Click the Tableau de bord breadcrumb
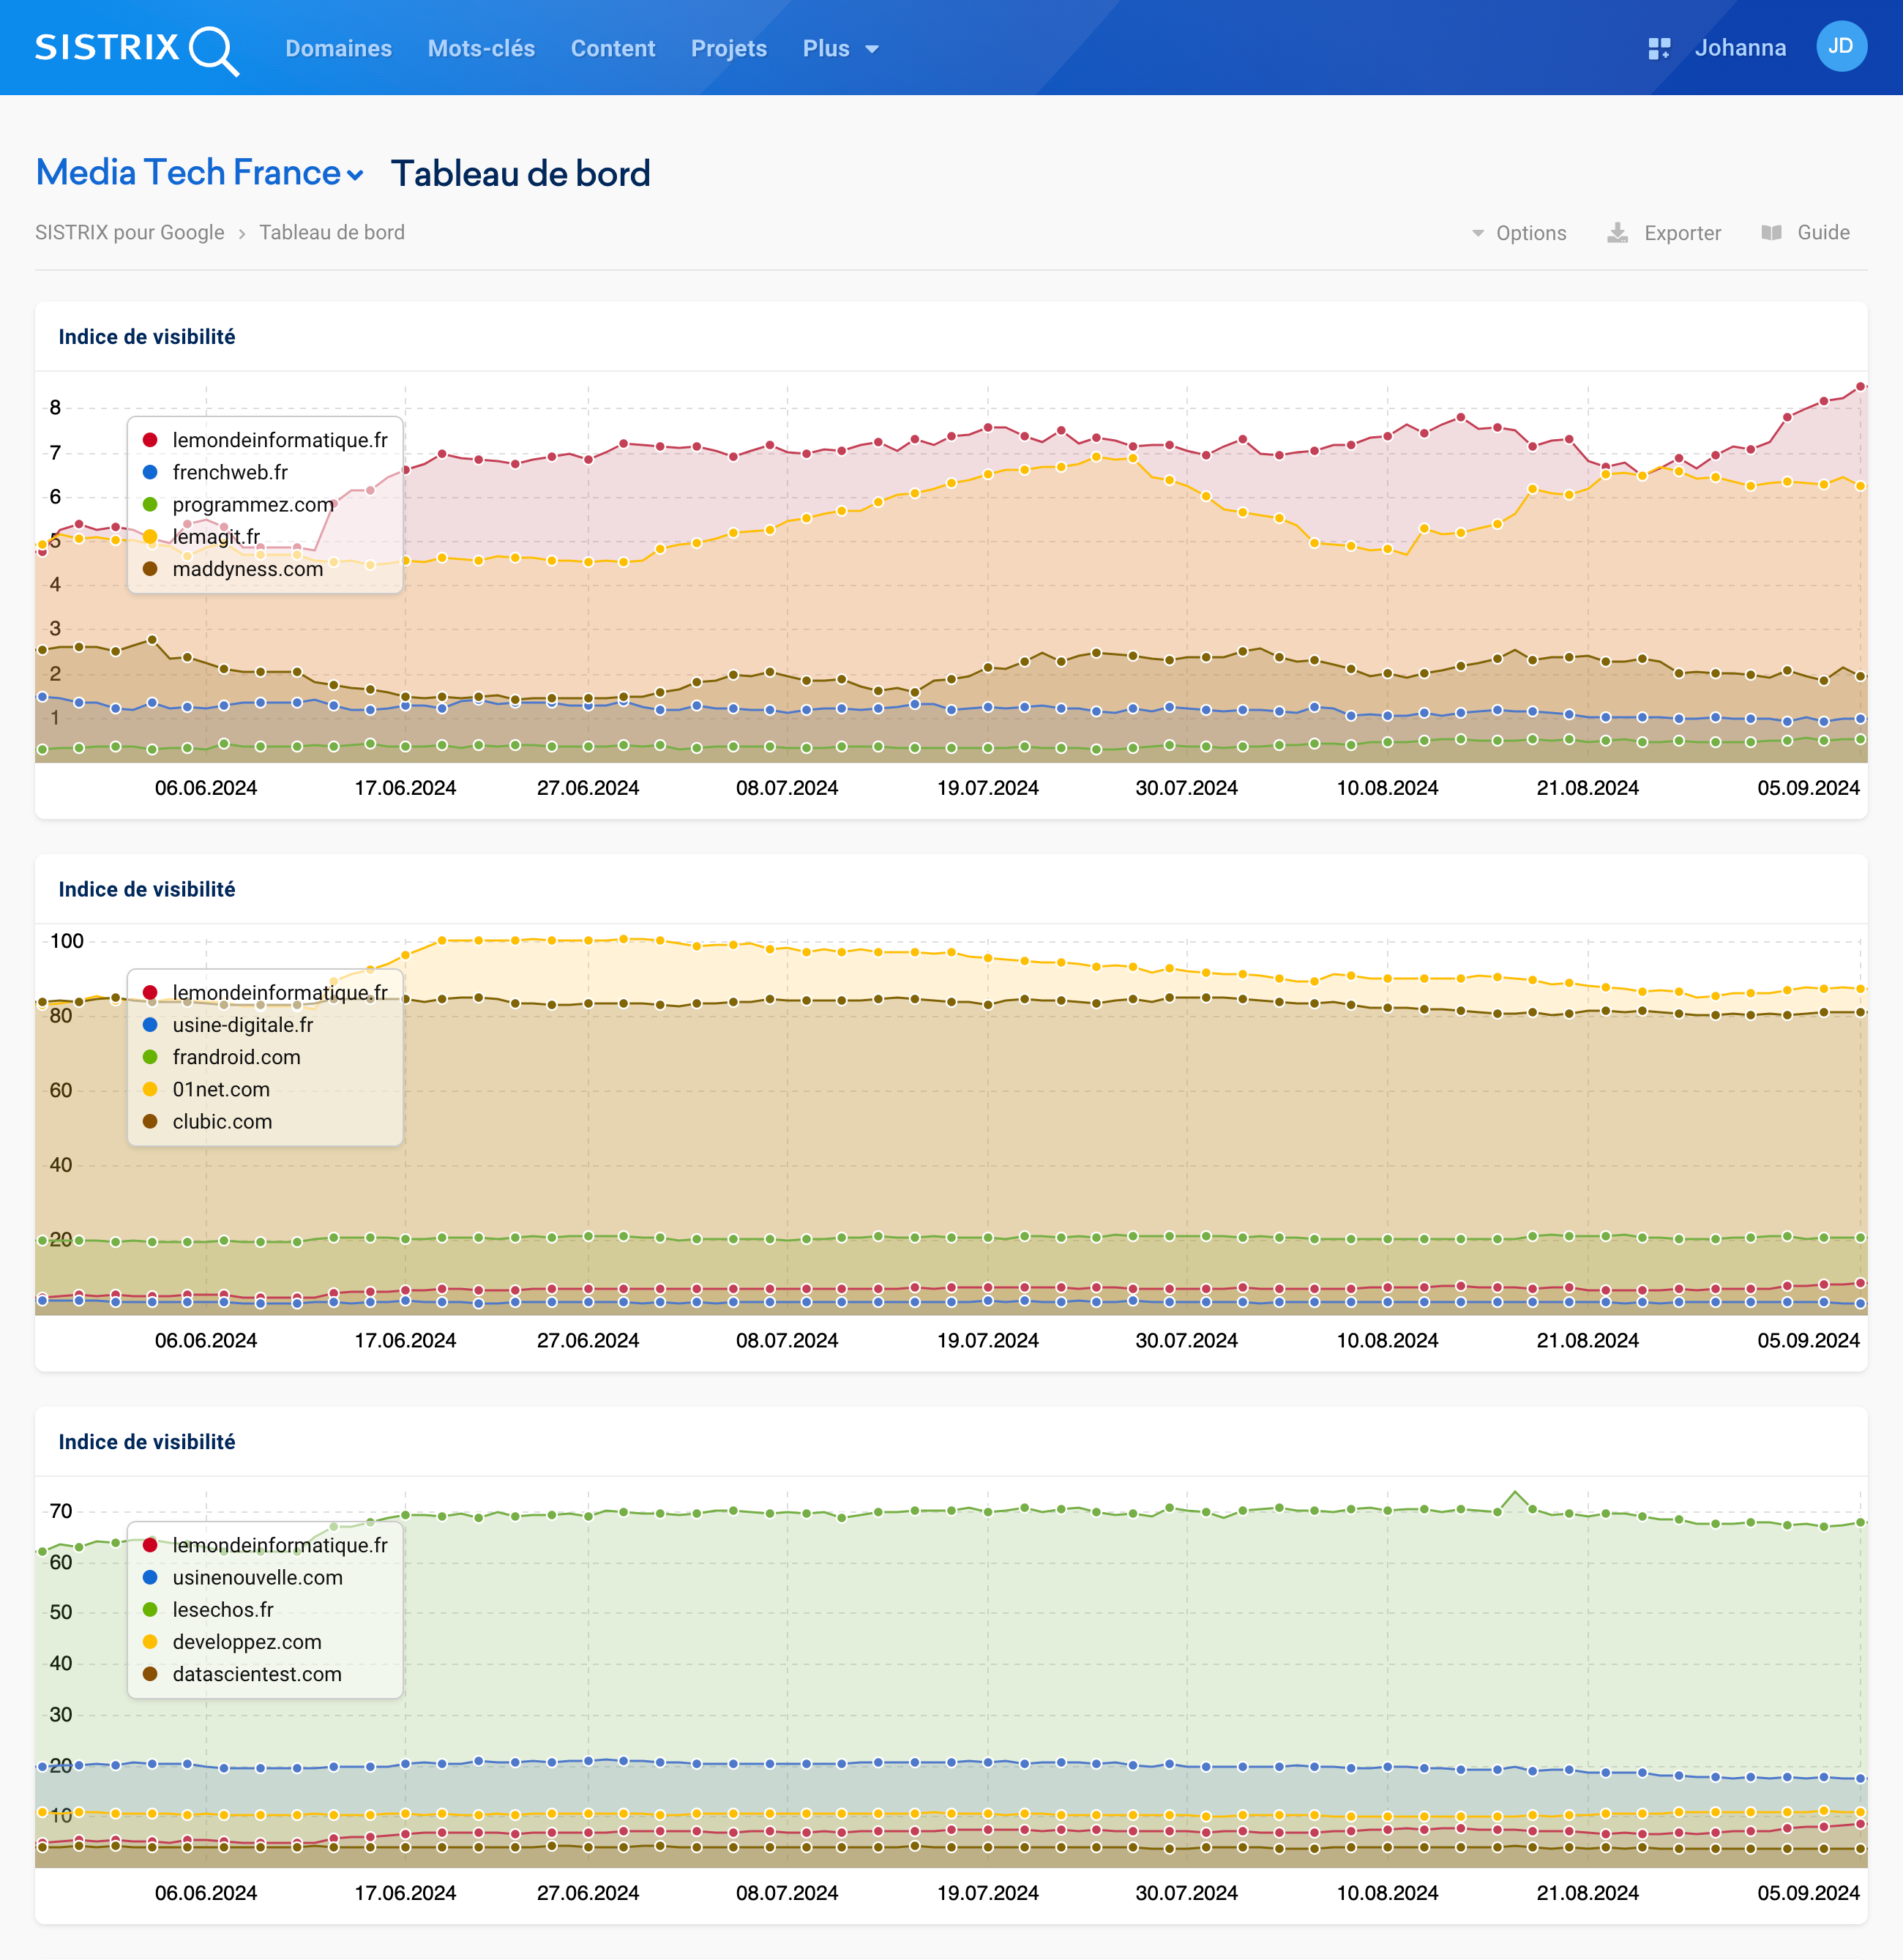Image resolution: width=1903 pixels, height=1960 pixels. click(332, 233)
